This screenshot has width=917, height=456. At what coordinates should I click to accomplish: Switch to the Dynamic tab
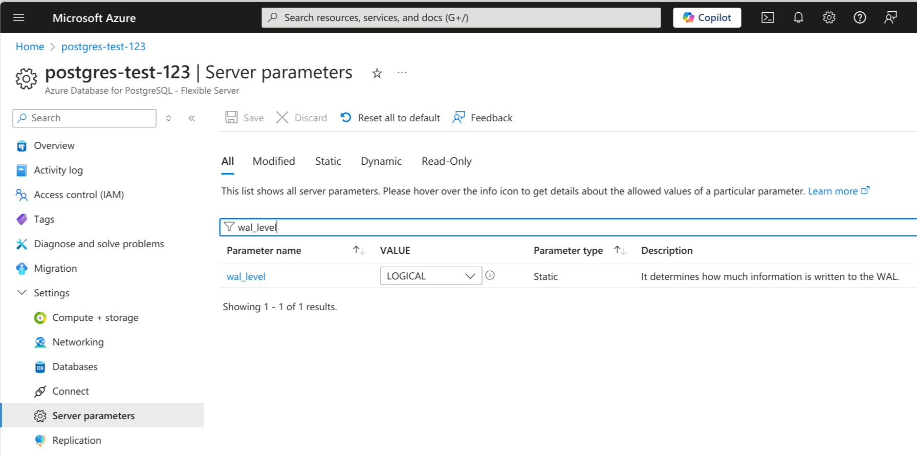381,161
